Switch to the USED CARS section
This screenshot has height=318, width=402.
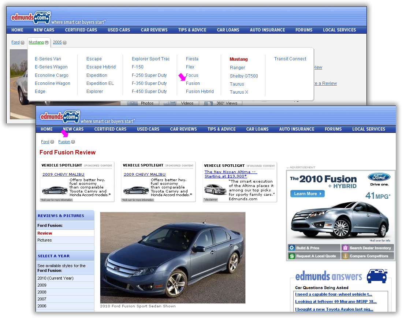click(x=148, y=129)
